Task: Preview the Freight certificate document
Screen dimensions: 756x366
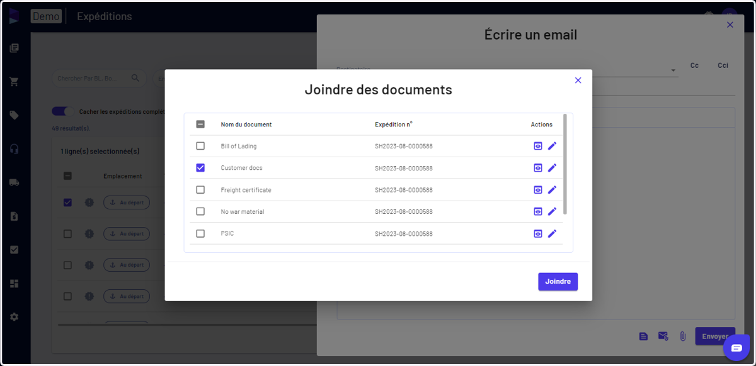Action: click(x=538, y=190)
